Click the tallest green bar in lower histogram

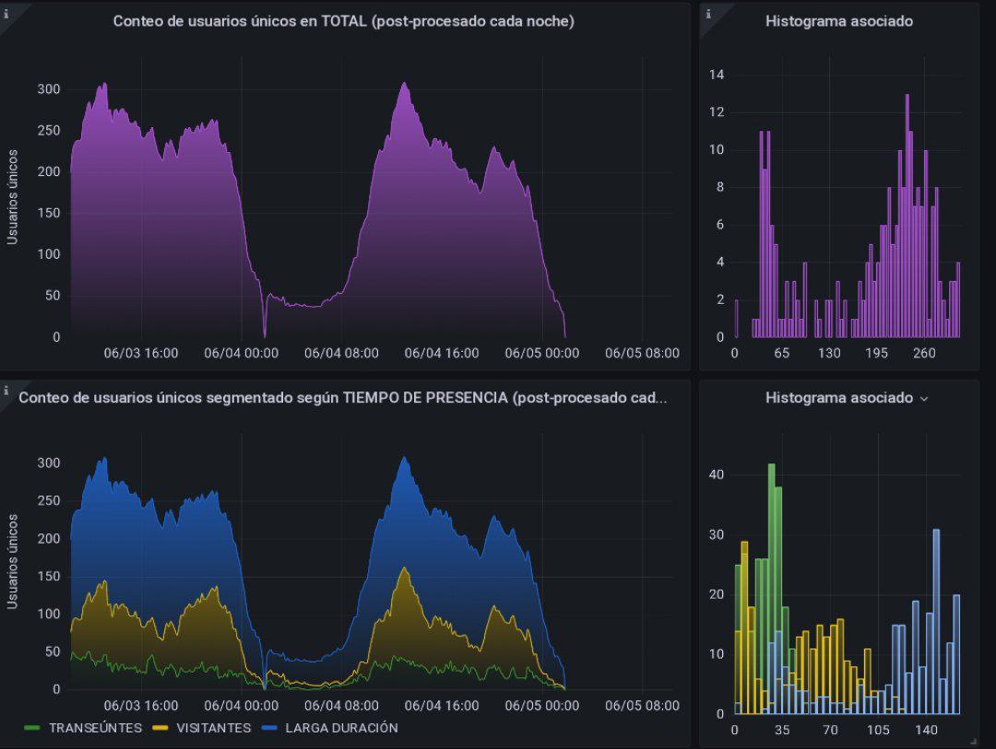[x=772, y=589]
